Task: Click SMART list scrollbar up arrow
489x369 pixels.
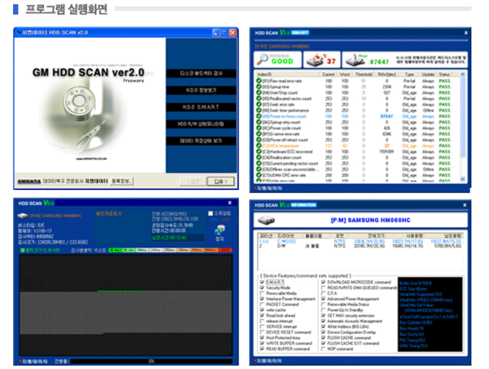Action: (x=462, y=74)
